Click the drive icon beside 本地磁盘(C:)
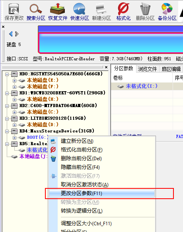 pos(22,112)
